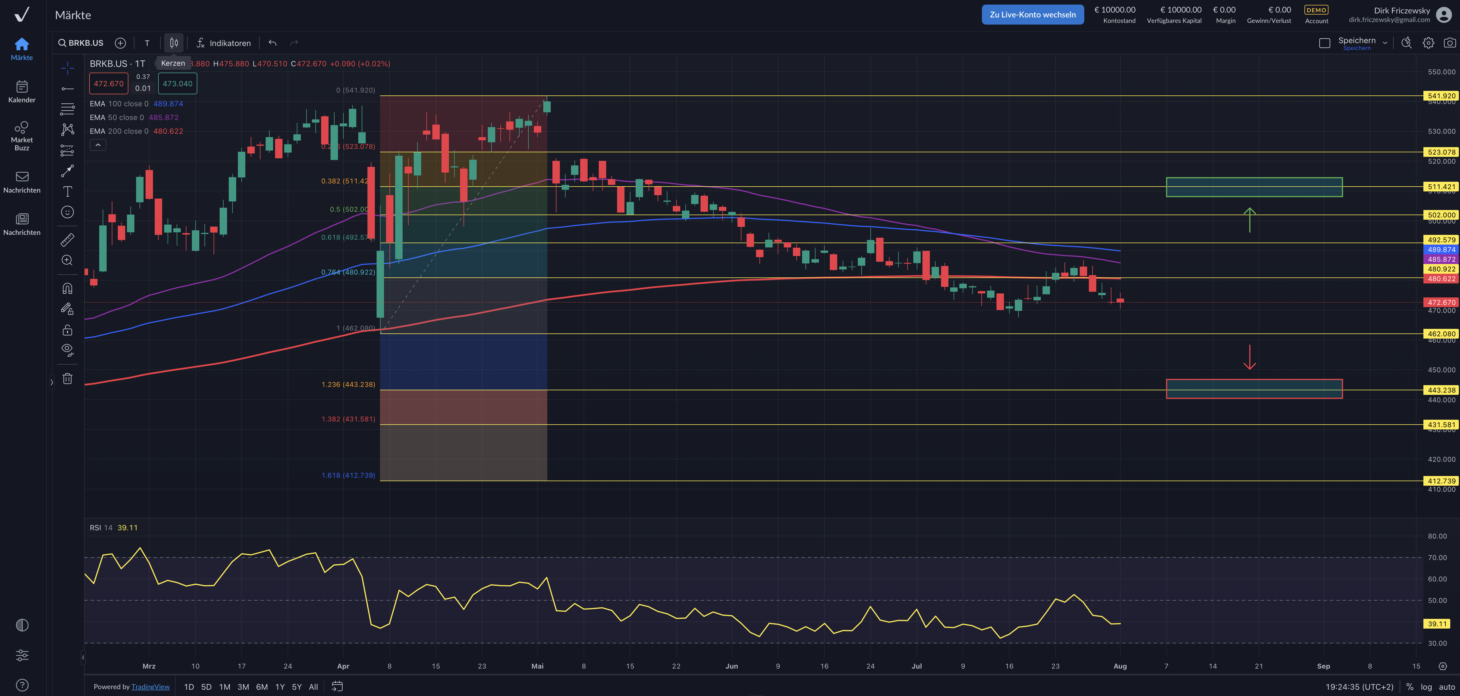Select the Text annotation tool

pyautogui.click(x=67, y=191)
